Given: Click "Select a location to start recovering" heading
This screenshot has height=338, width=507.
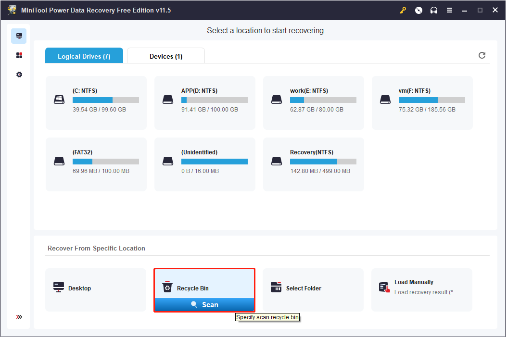Looking at the screenshot, I should click(x=265, y=30).
